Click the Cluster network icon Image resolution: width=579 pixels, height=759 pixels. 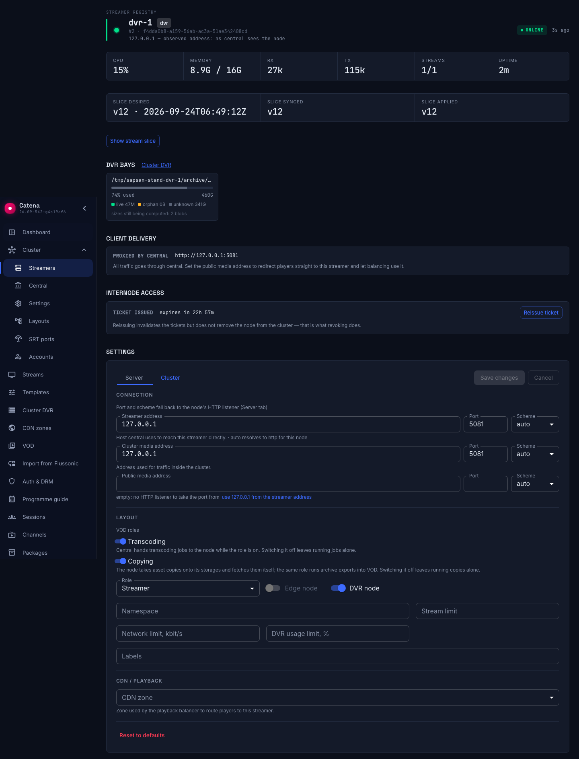(12, 250)
